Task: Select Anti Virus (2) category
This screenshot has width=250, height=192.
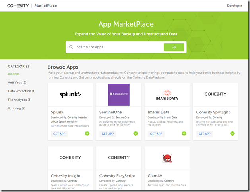Action: tap(17, 83)
